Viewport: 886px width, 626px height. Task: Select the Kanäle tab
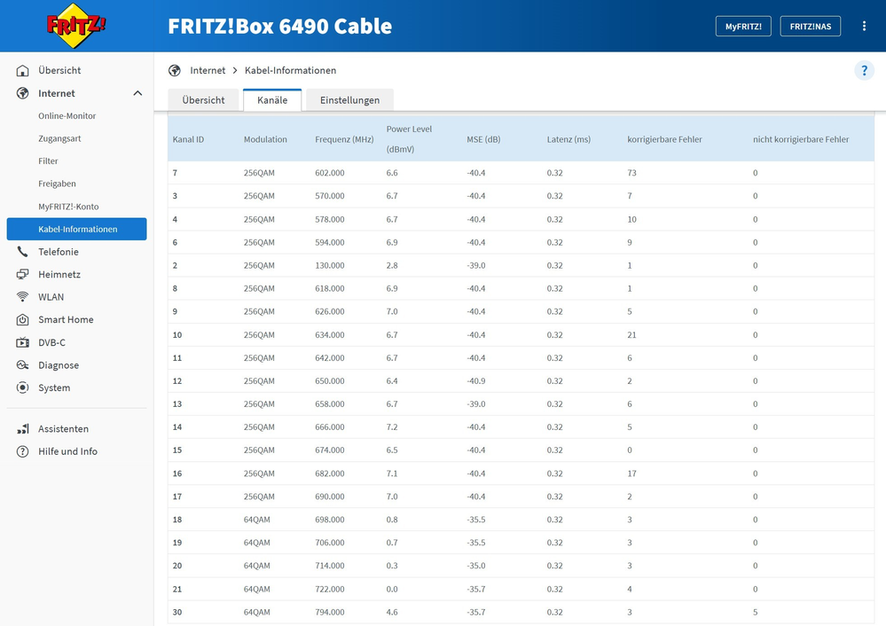coord(272,100)
